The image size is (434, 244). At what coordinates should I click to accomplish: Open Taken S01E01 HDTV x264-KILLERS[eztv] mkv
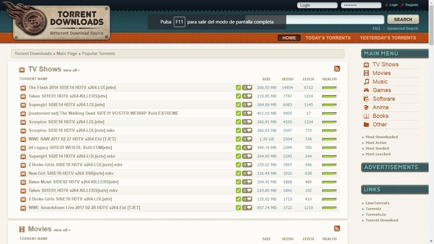pos(73,191)
